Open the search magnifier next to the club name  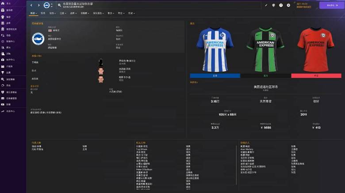point(59,5)
